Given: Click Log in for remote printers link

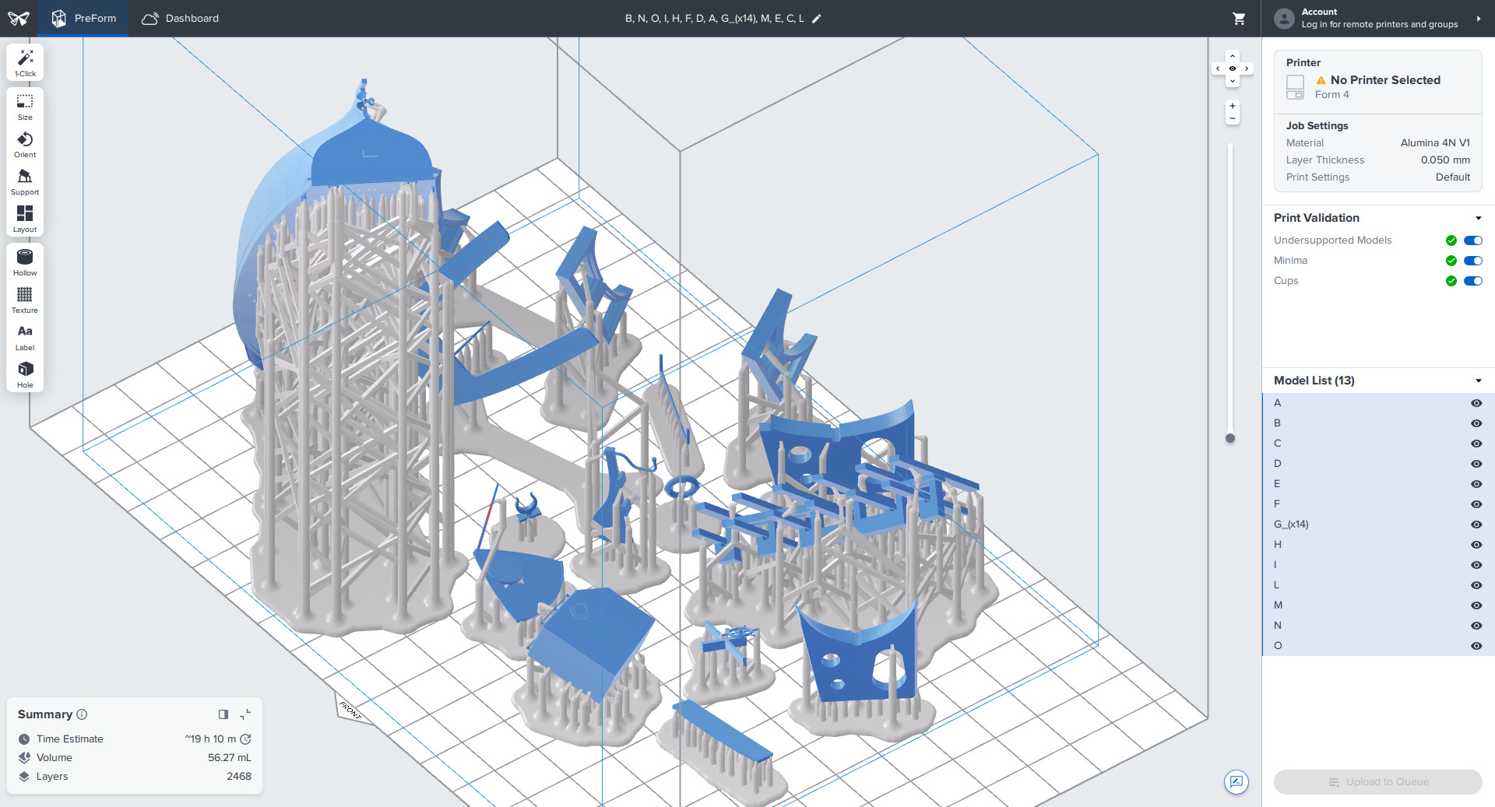Looking at the screenshot, I should tap(1380, 25).
